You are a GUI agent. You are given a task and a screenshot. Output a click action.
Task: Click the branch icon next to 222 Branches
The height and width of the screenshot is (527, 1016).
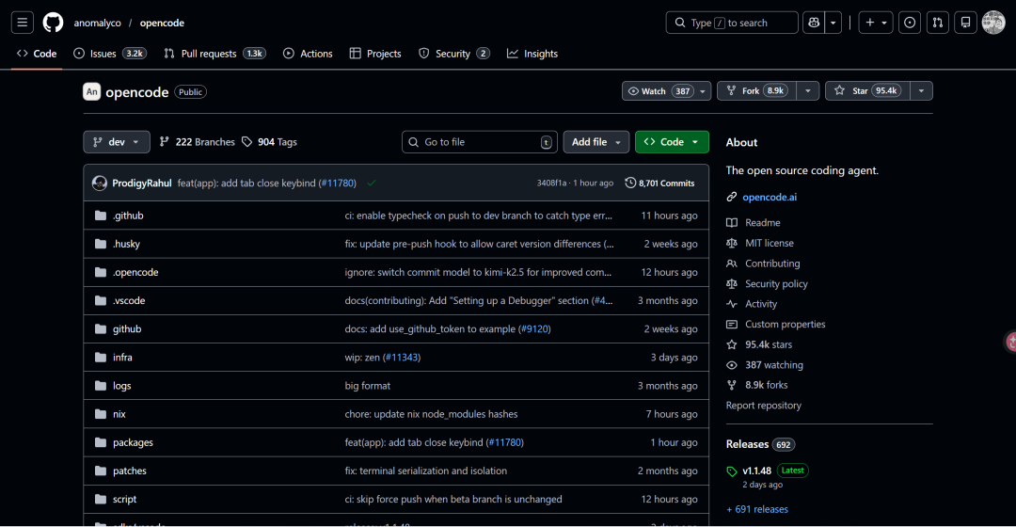click(x=165, y=141)
